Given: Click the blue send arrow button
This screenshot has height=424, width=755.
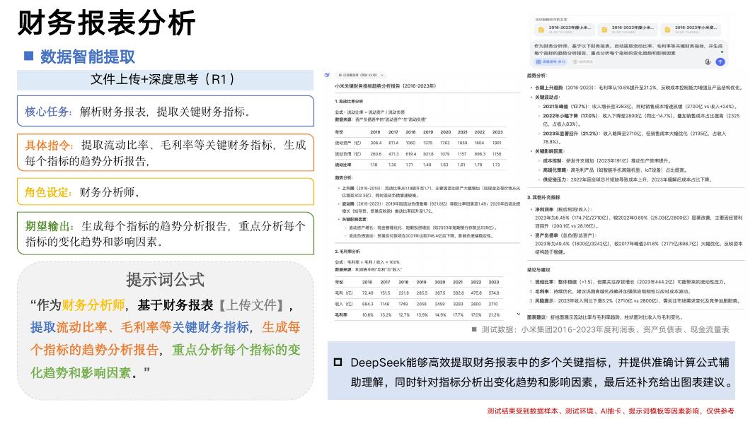Looking at the screenshot, I should 720,61.
